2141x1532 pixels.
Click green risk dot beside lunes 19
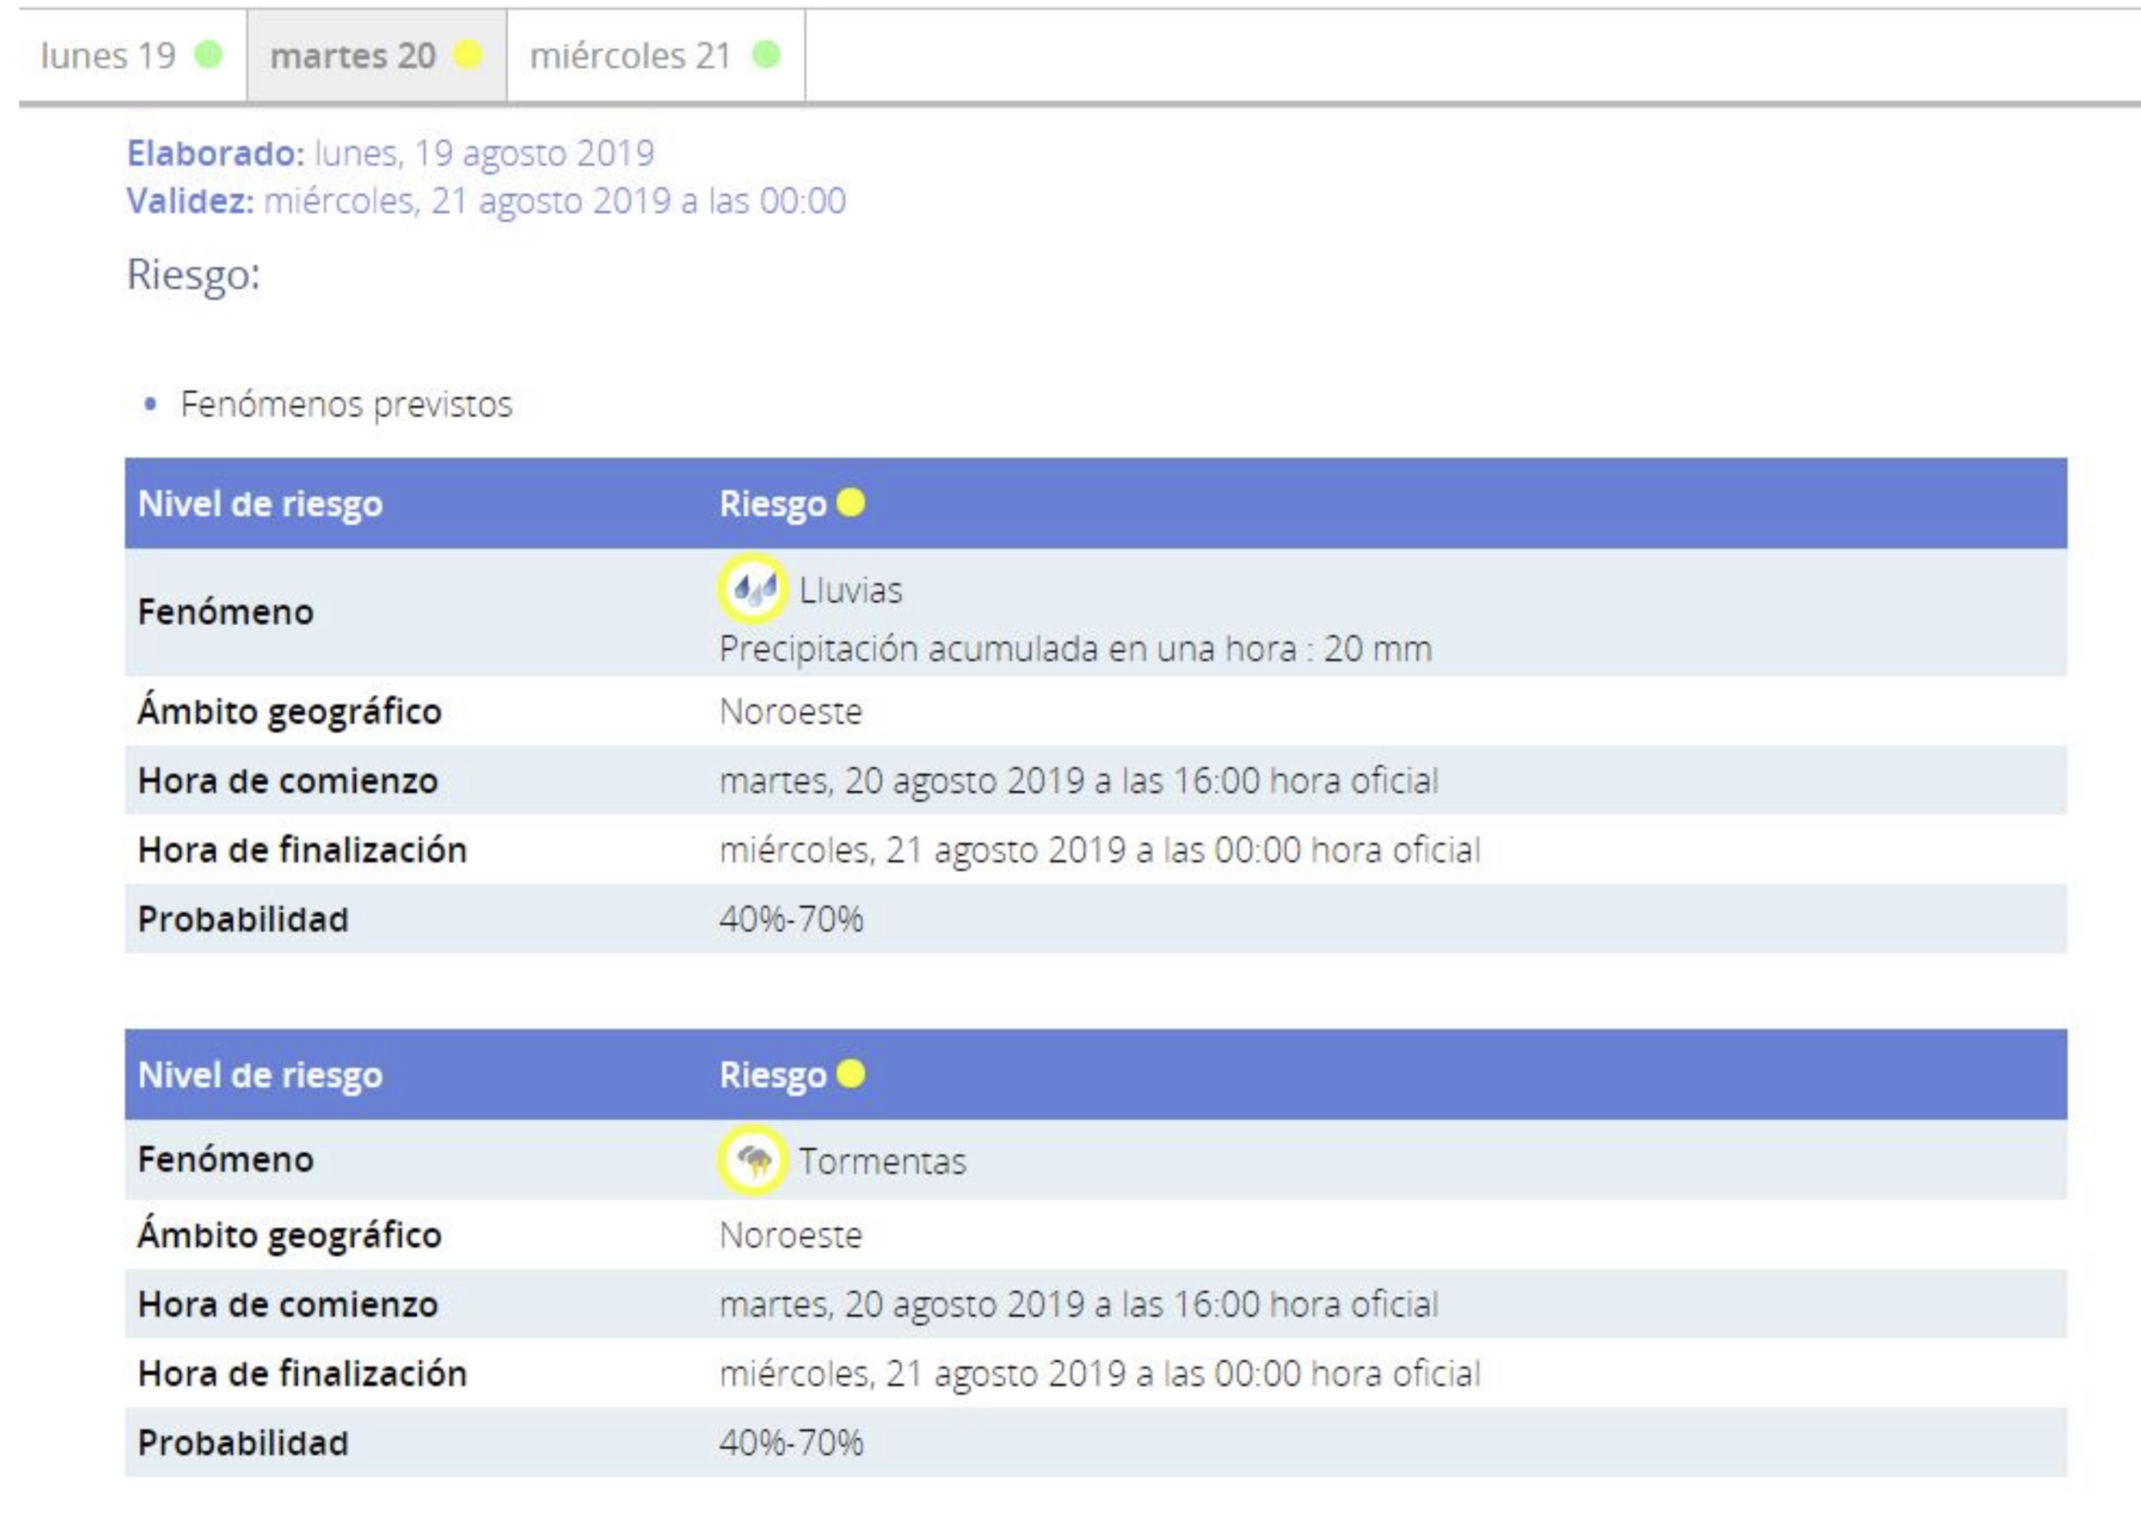tap(209, 55)
